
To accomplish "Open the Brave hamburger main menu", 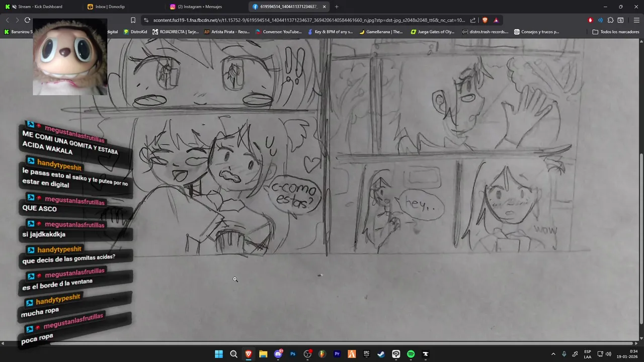I will point(636,20).
